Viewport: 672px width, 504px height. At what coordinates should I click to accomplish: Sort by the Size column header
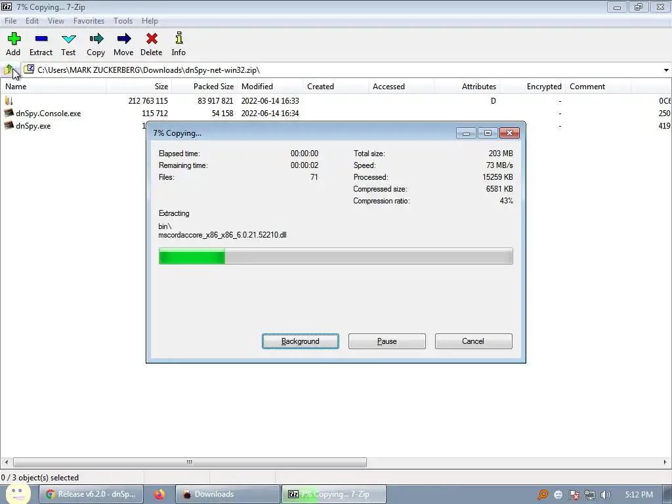[x=139, y=86]
